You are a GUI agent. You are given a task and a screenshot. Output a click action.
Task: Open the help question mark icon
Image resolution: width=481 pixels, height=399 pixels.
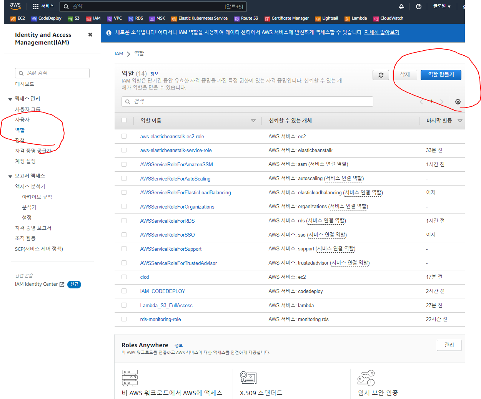click(419, 7)
